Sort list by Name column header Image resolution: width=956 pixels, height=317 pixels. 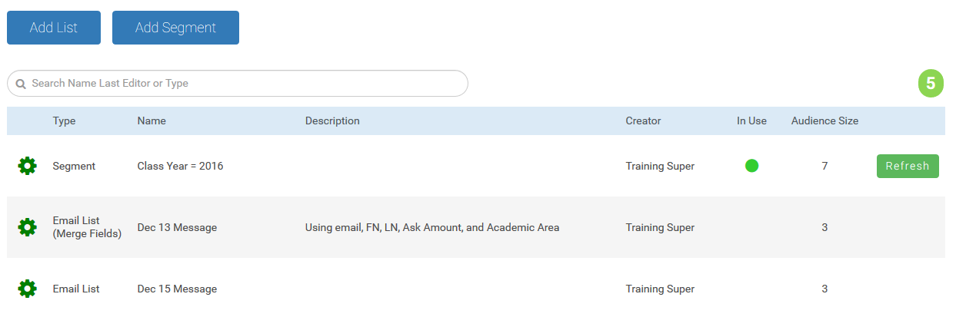click(x=152, y=121)
